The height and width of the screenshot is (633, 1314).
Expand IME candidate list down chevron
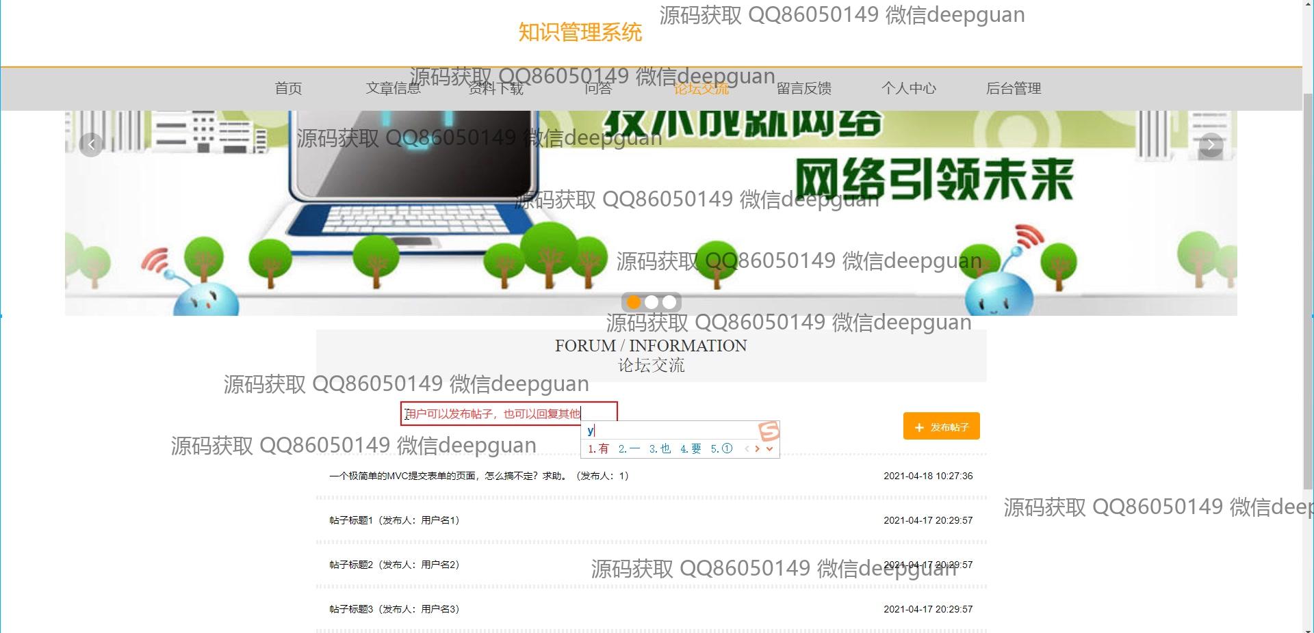point(769,449)
